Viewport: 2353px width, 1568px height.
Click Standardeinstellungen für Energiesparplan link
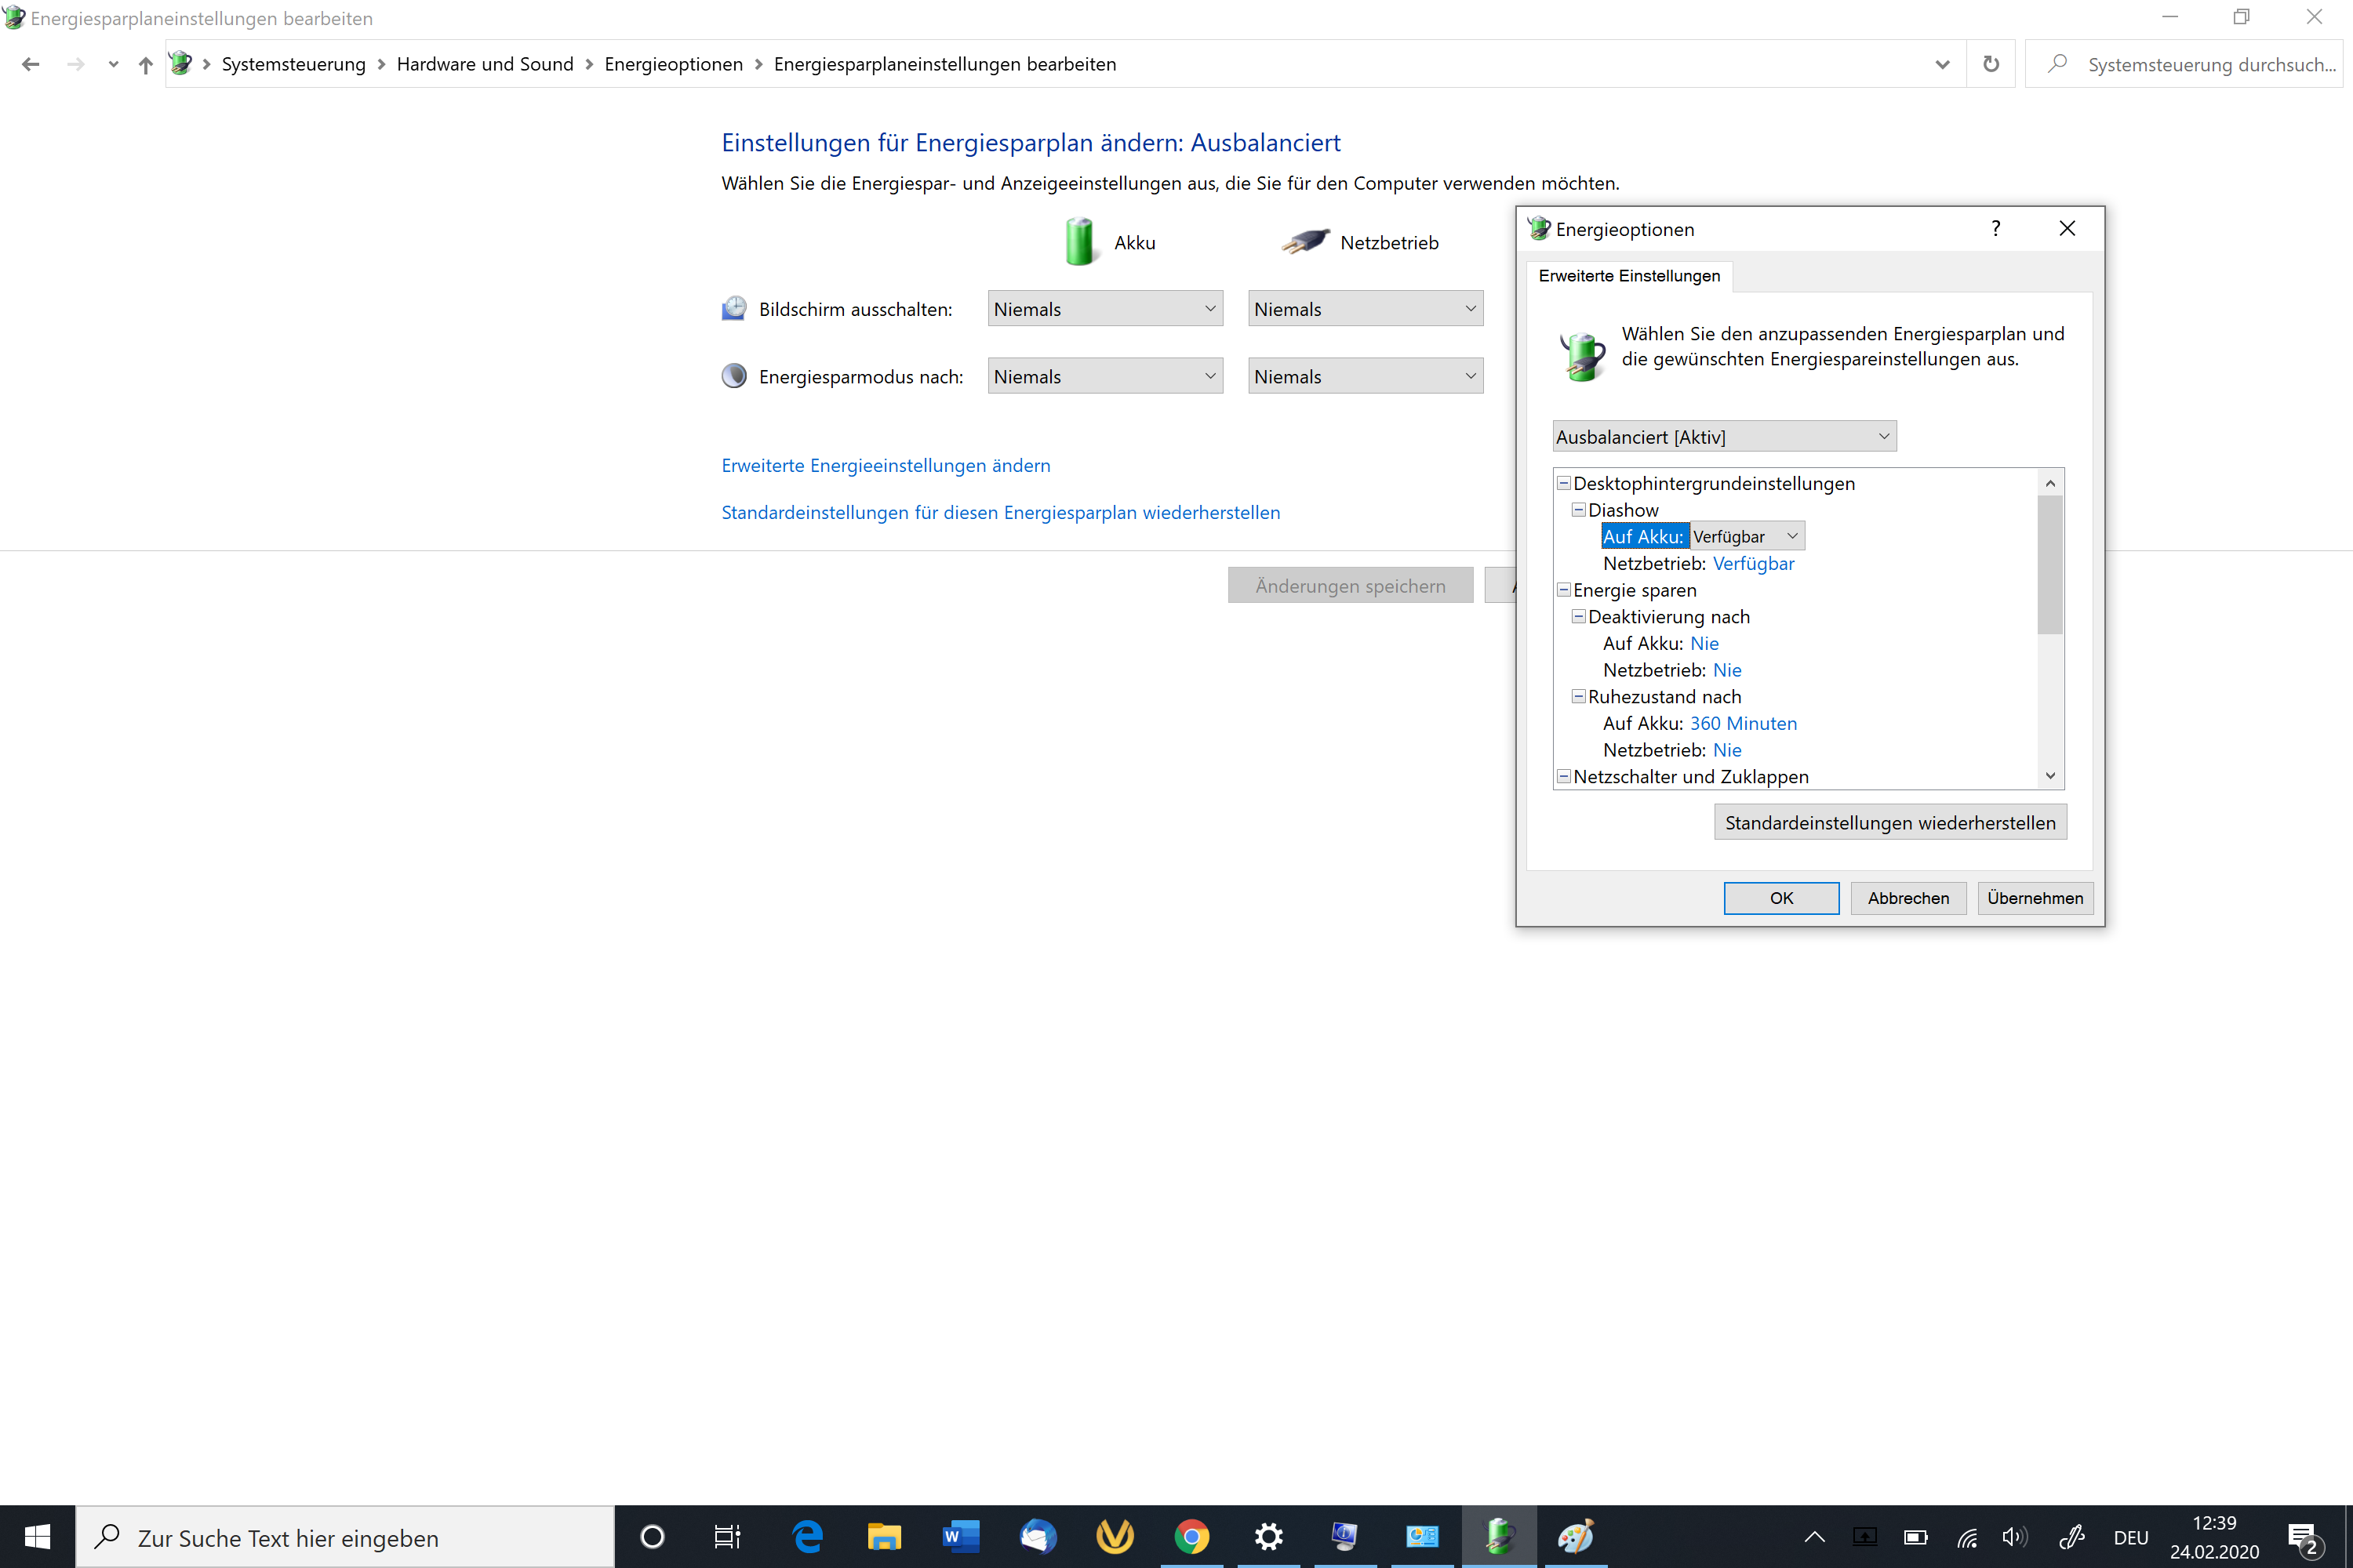click(1002, 511)
